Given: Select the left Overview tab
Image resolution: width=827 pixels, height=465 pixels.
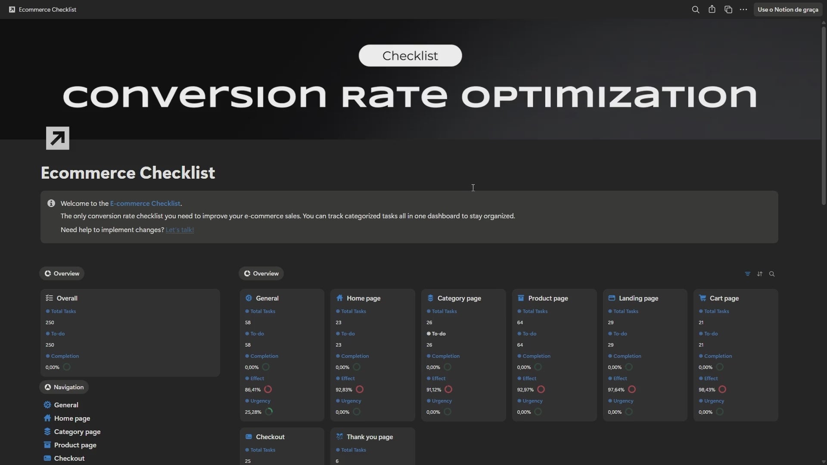Looking at the screenshot, I should [x=62, y=273].
